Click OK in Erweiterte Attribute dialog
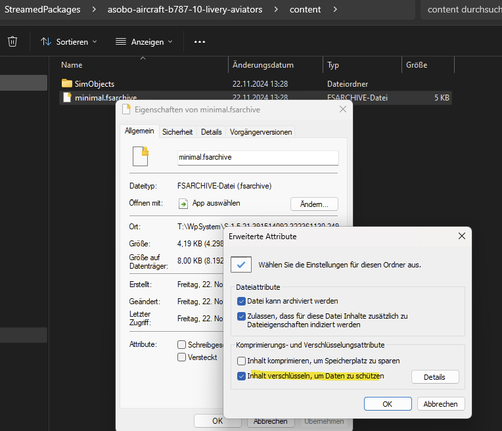This screenshot has height=431, width=502. click(388, 404)
